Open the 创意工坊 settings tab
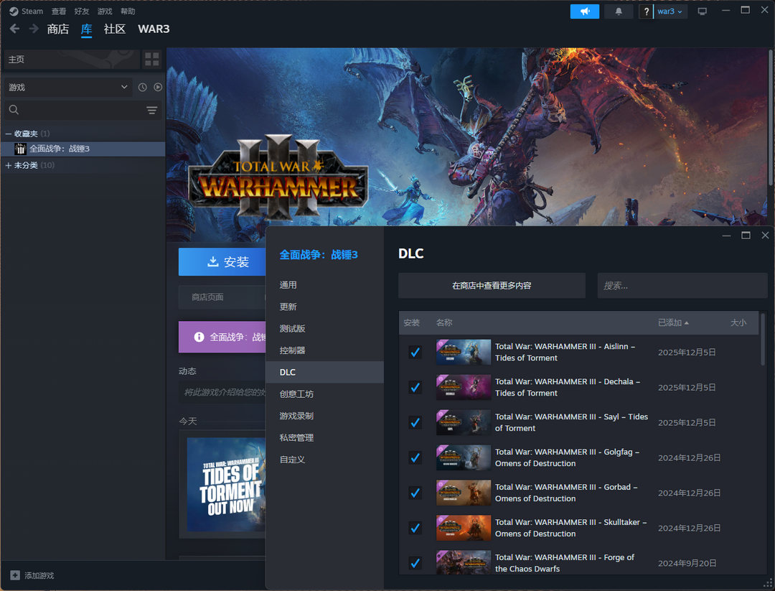 (x=296, y=394)
